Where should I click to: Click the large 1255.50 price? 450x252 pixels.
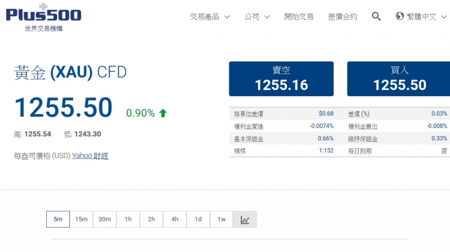pyautogui.click(x=63, y=107)
